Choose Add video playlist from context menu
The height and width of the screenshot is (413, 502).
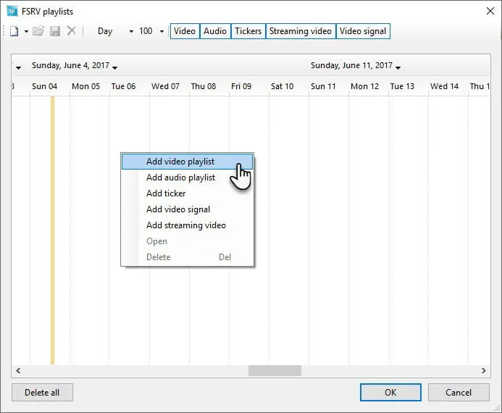pyautogui.click(x=180, y=162)
